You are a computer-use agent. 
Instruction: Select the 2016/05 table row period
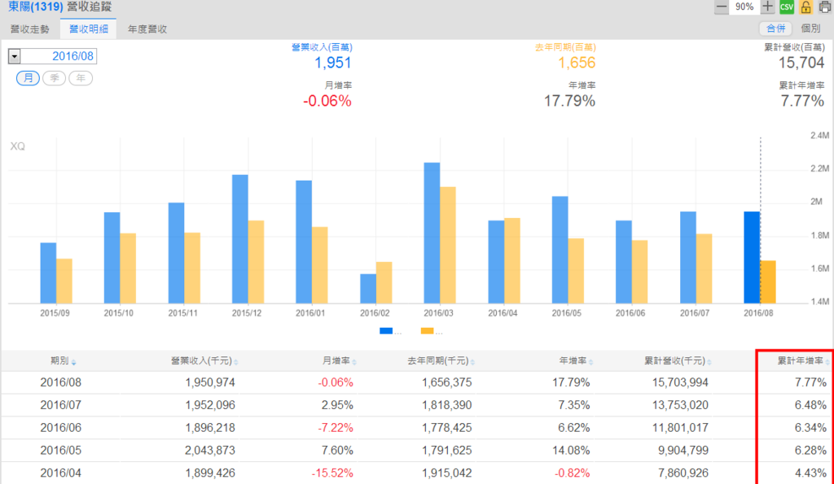pyautogui.click(x=60, y=451)
